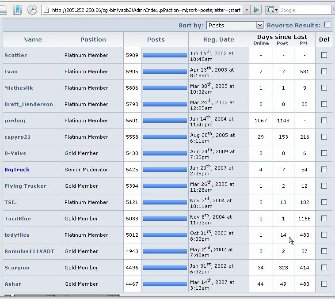Screen dimensions: 335x299
Task: Expand the address bar URL history dropdown
Action: (x=246, y=10)
